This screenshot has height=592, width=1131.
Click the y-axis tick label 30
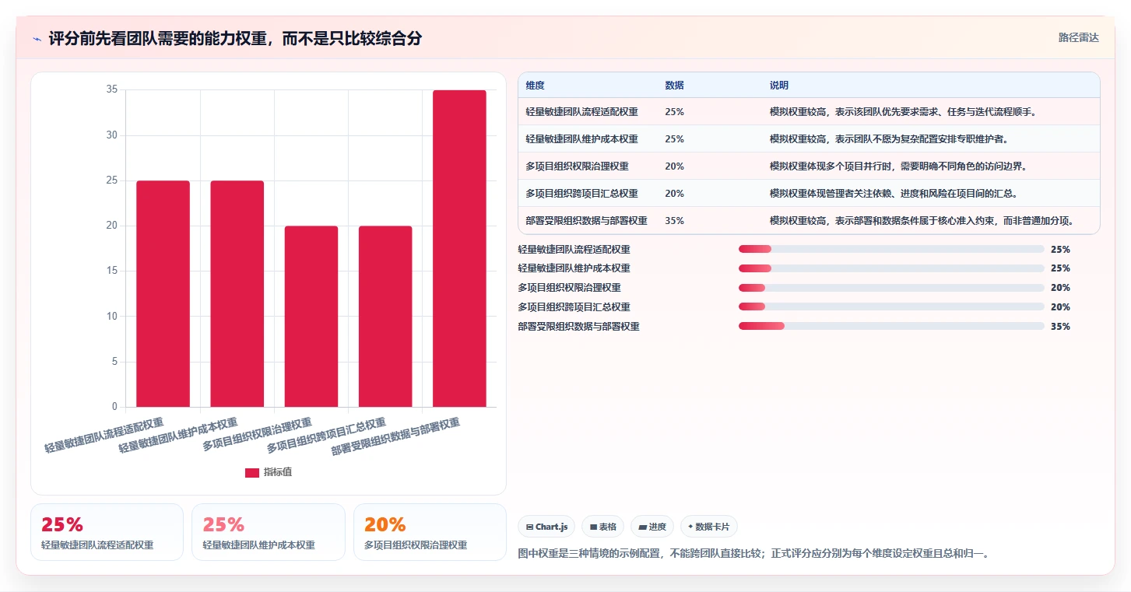coord(112,135)
